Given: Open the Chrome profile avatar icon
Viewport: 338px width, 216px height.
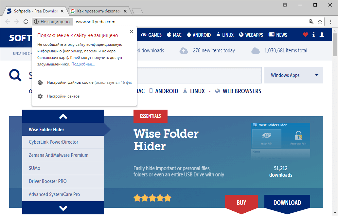Looking at the screenshot, I should (285, 5).
